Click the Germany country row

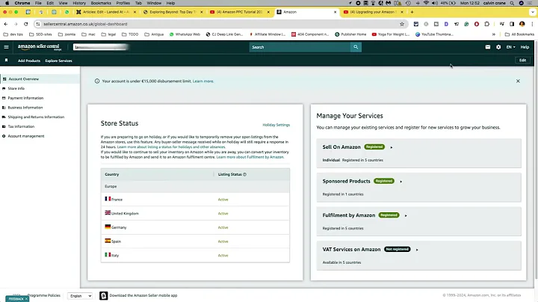[195, 227]
